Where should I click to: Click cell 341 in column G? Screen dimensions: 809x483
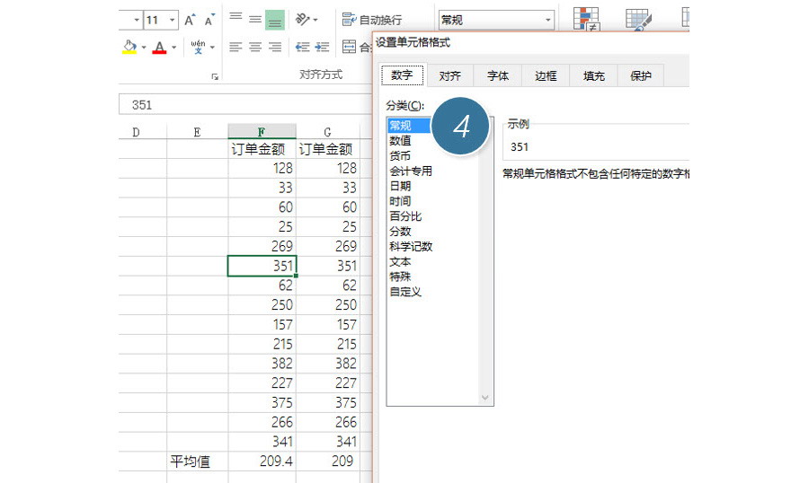(327, 442)
